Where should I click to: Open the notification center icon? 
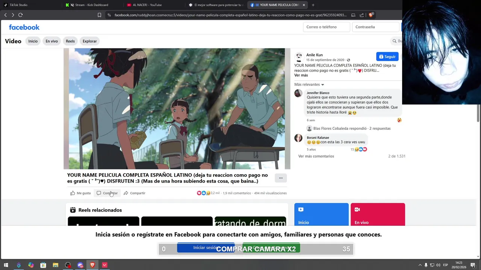473,265
